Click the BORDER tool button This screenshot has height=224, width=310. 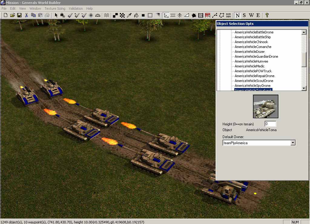[x=229, y=15]
